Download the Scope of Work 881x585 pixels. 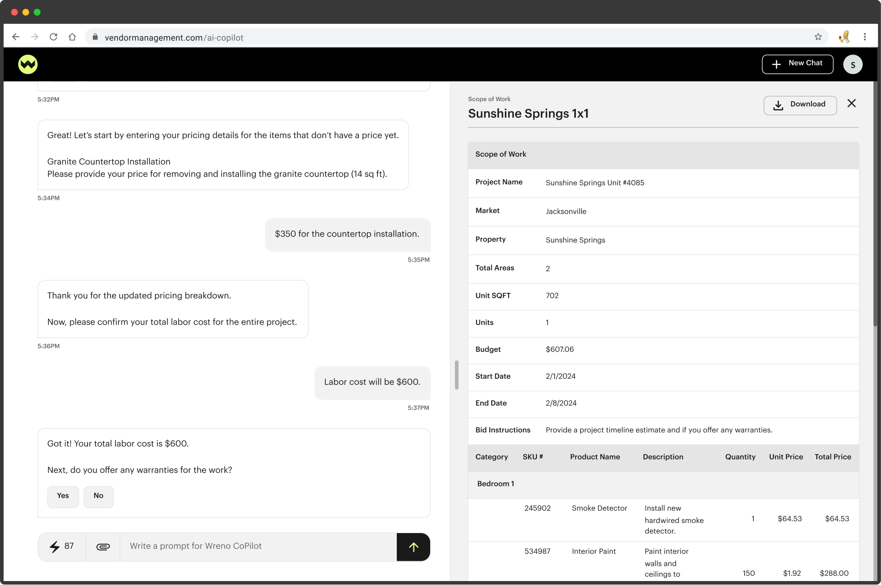[800, 105]
